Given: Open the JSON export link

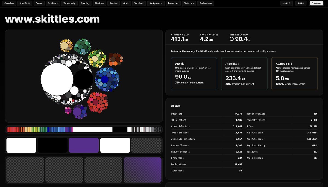Looking at the screenshot, I should click(287, 3).
